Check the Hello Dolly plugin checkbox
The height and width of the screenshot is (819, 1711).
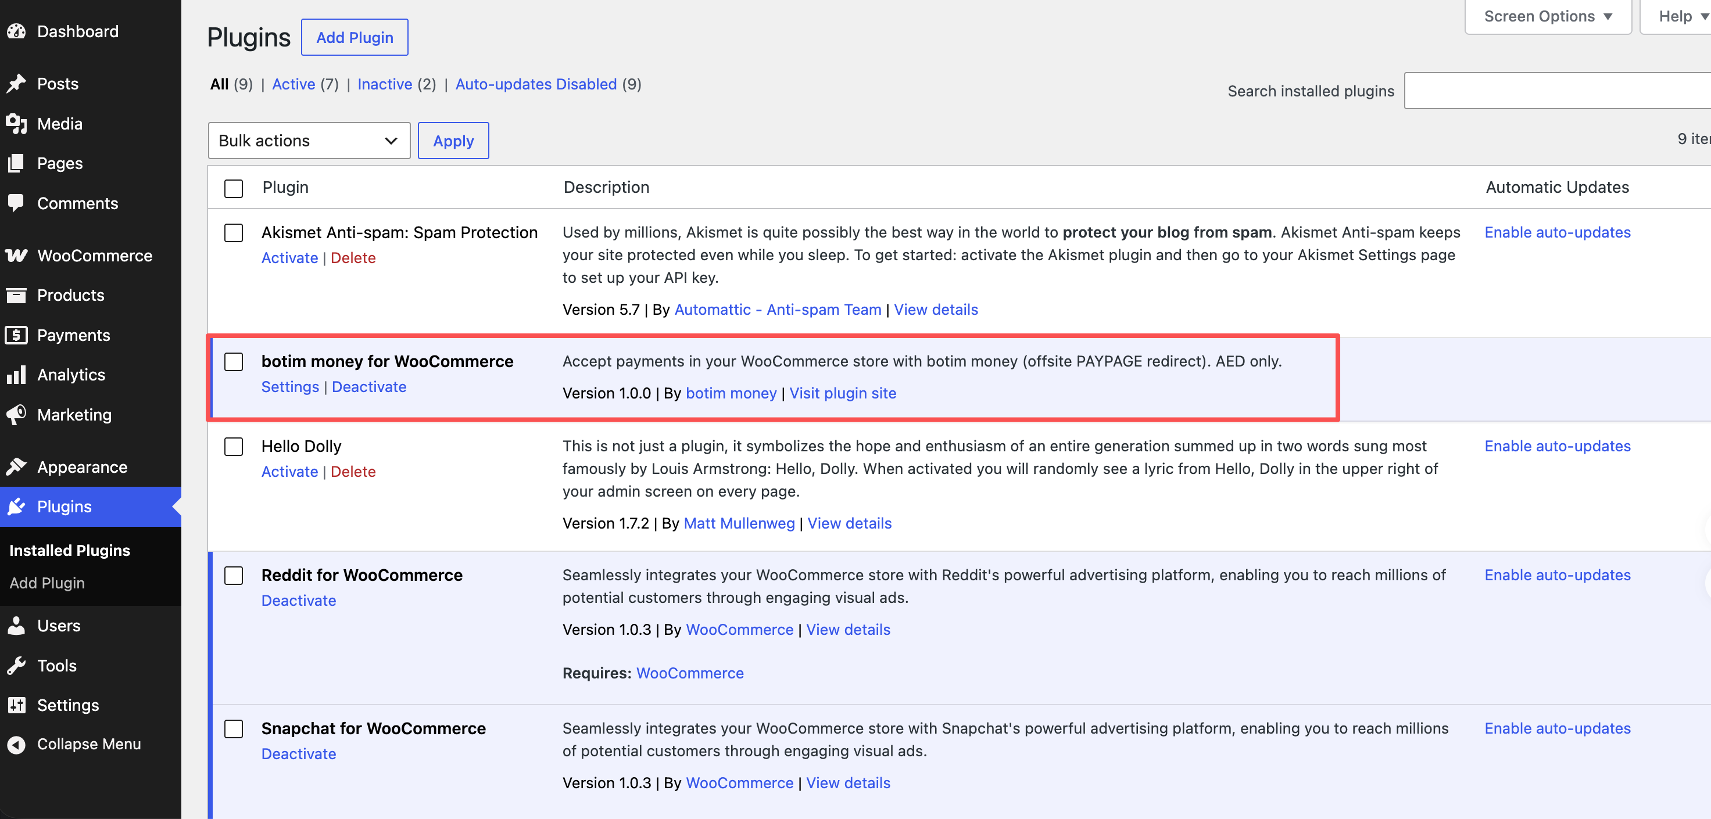click(x=234, y=447)
